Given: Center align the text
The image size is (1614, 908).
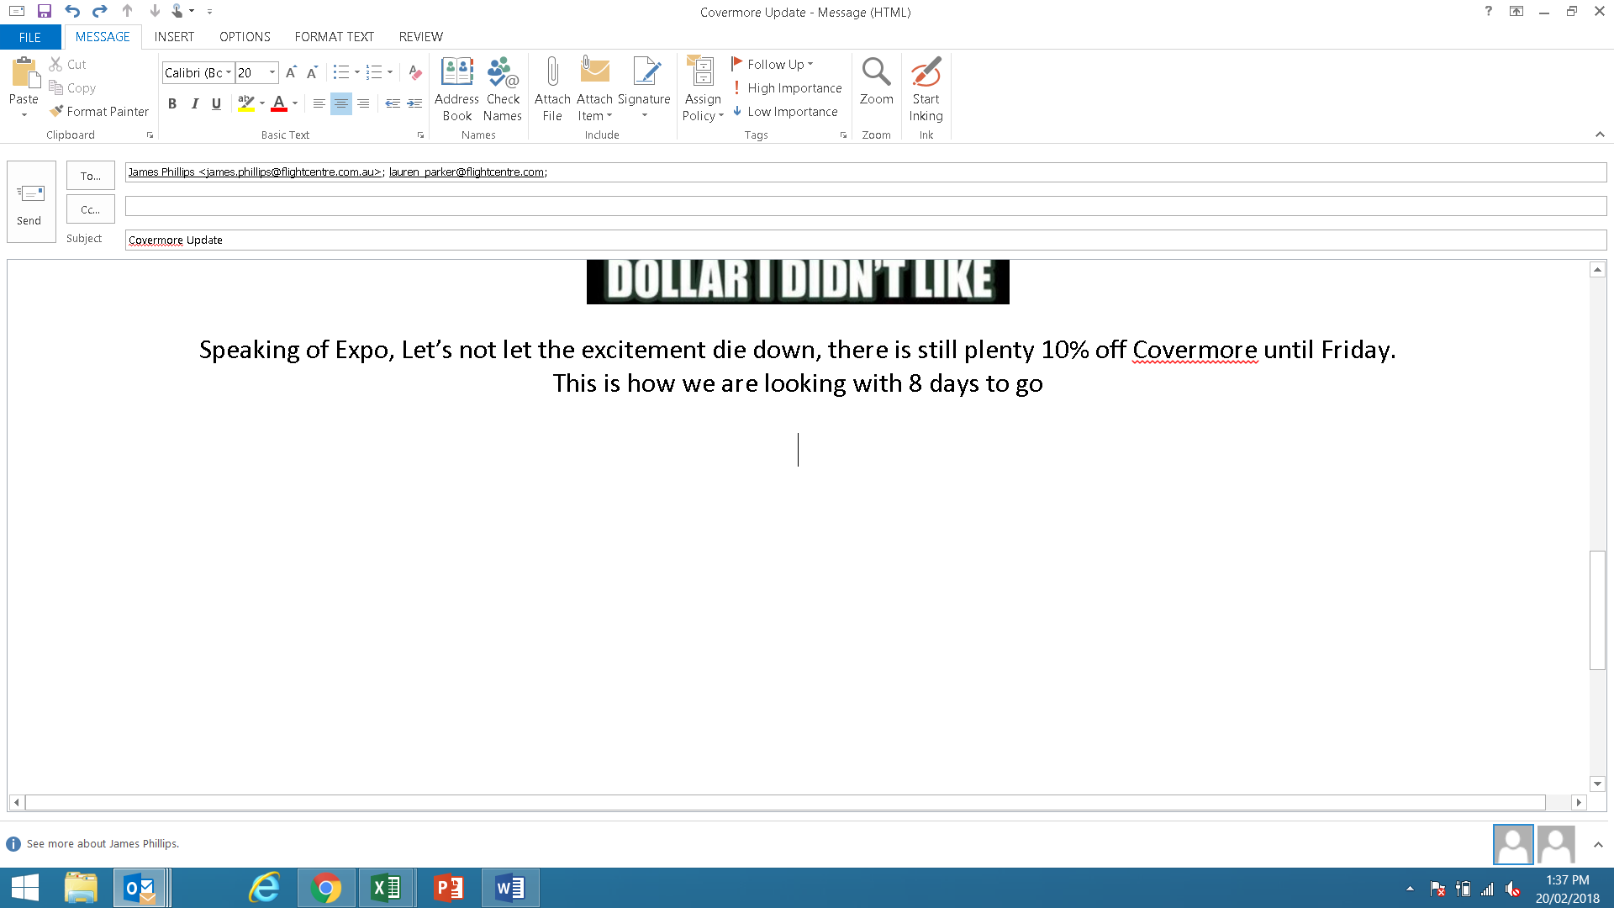Looking at the screenshot, I should pyautogui.click(x=340, y=103).
